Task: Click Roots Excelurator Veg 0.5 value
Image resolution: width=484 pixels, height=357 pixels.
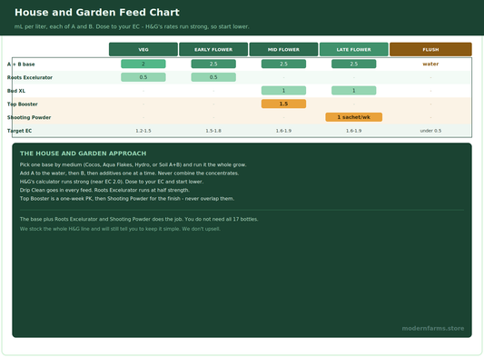Action: coord(143,77)
